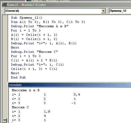Click the Debug.Print "Массивы A и B" line
The height and width of the screenshot is (123, 131).
tap(40, 26)
